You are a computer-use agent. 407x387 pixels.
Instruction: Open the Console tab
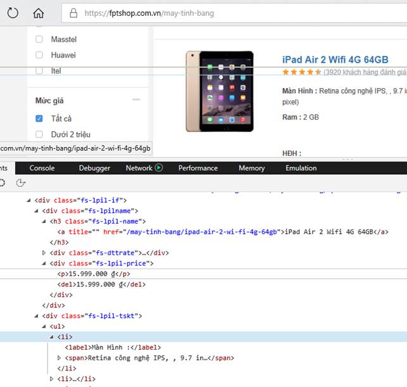(x=42, y=168)
